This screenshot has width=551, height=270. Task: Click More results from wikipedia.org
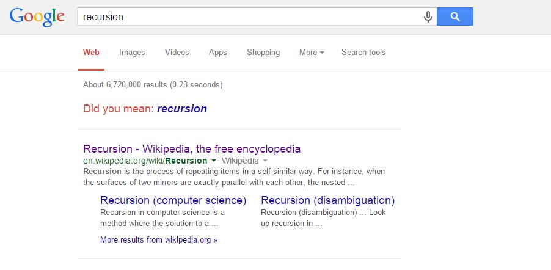(158, 240)
